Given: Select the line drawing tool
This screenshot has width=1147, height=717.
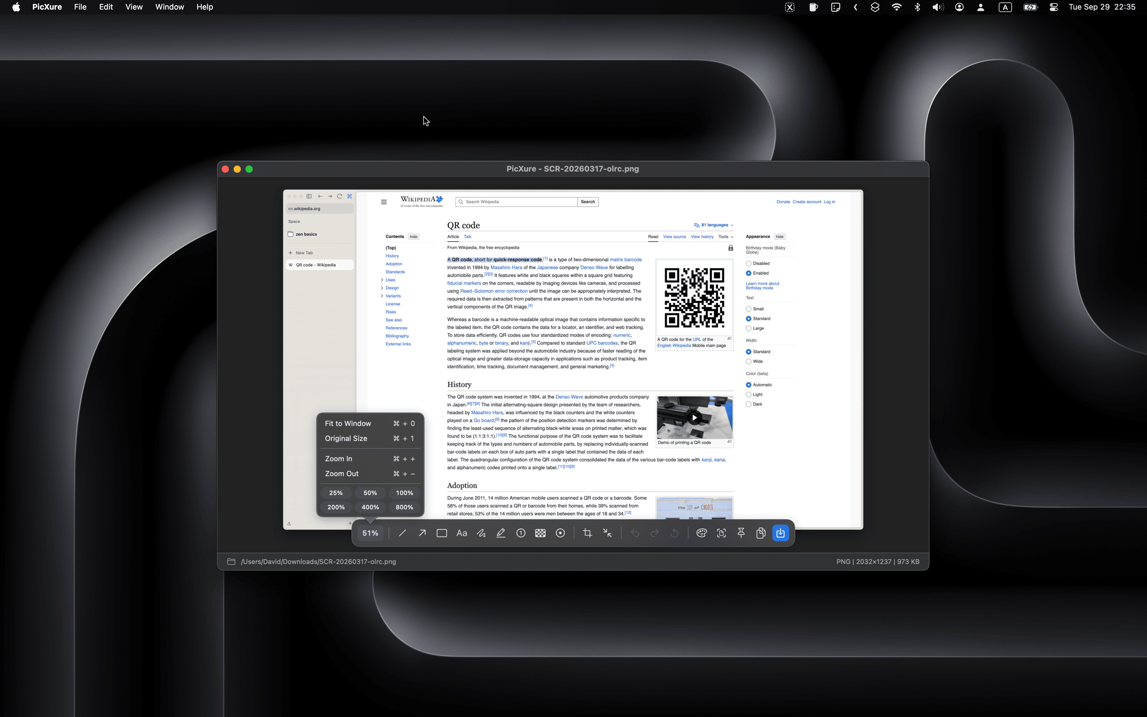Looking at the screenshot, I should 402,533.
